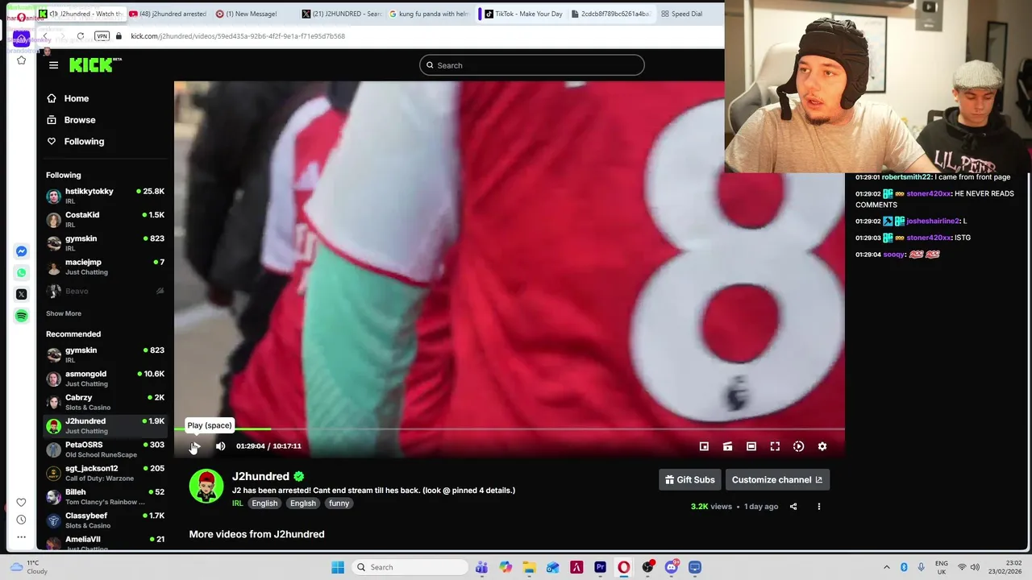Open Discord from the taskbar

[671, 567]
